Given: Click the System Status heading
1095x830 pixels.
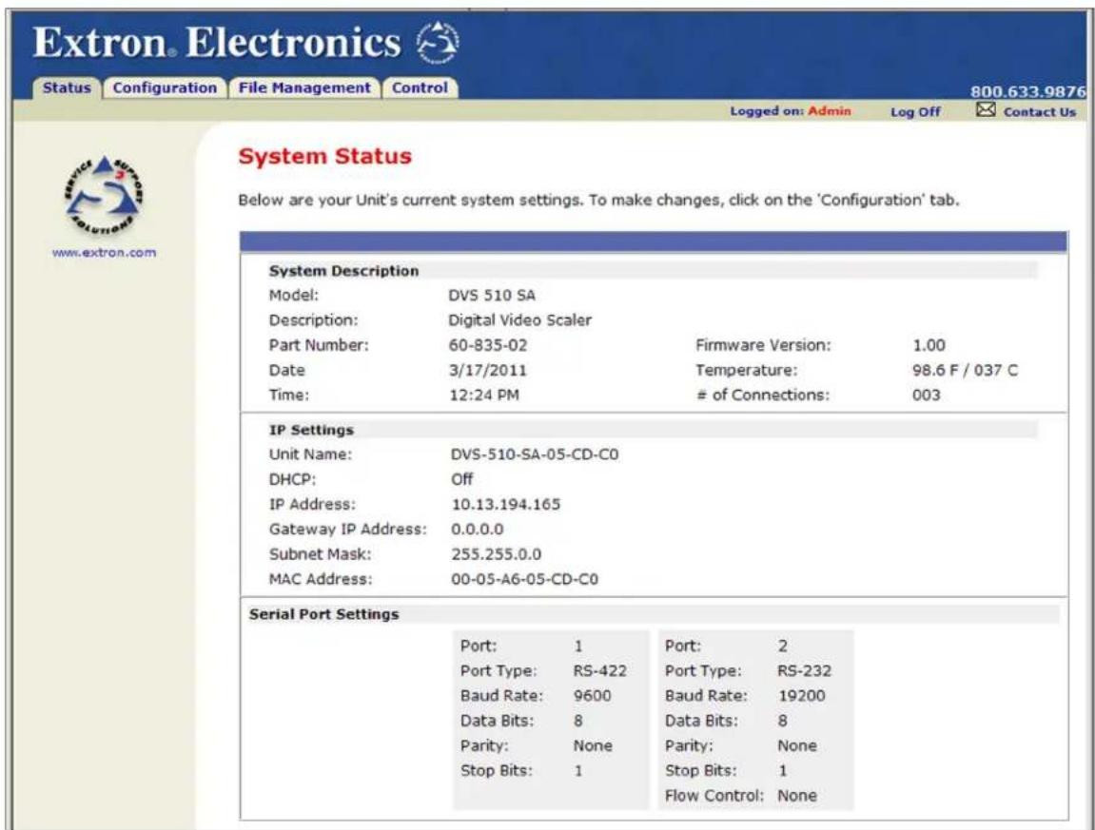Looking at the screenshot, I should click(x=324, y=156).
